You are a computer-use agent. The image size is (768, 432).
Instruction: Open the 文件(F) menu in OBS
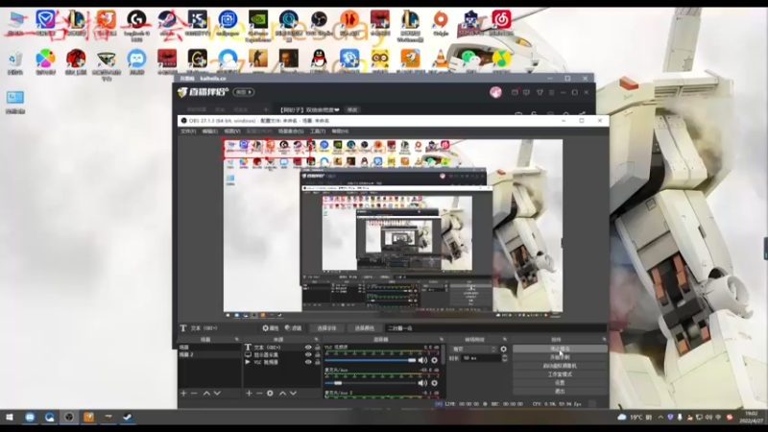[x=188, y=132]
